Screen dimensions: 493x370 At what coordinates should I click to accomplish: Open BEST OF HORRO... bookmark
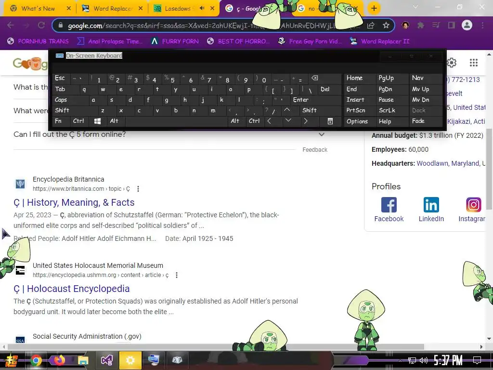(x=238, y=41)
